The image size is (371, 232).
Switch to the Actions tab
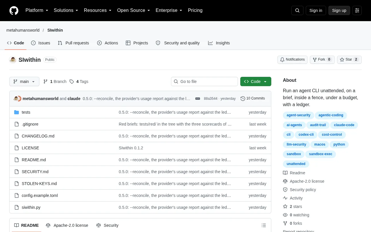pos(108,43)
